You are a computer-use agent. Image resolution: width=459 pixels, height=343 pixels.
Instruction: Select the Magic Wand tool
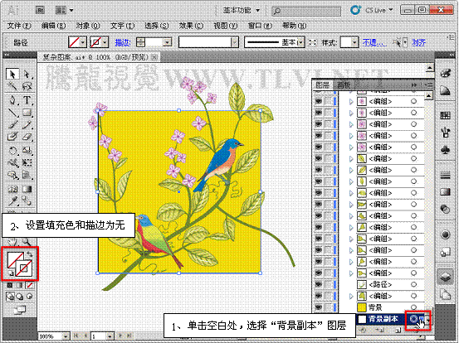coord(12,86)
